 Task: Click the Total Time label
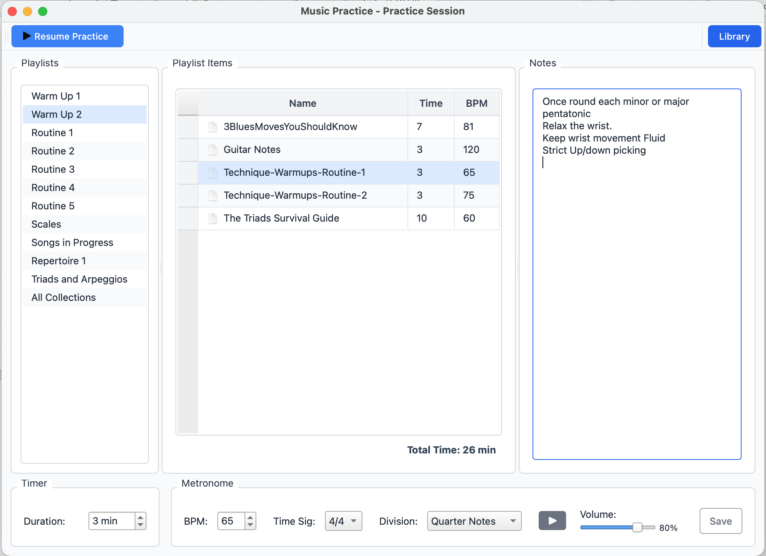[x=451, y=450]
